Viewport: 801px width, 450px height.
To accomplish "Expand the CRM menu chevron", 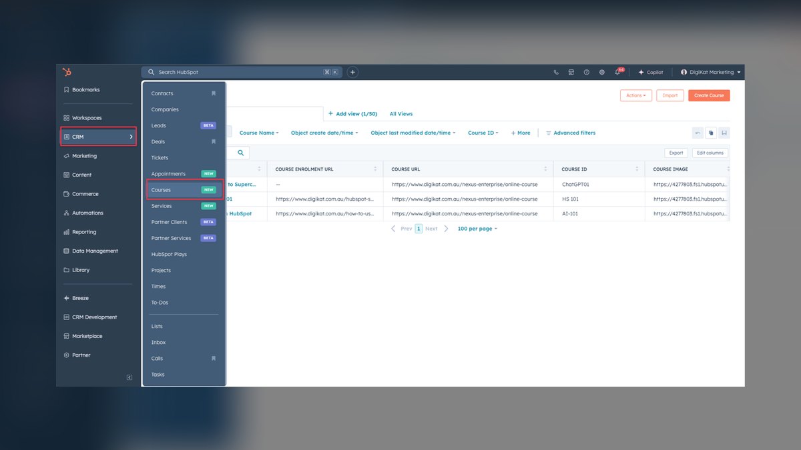I will 131,137.
